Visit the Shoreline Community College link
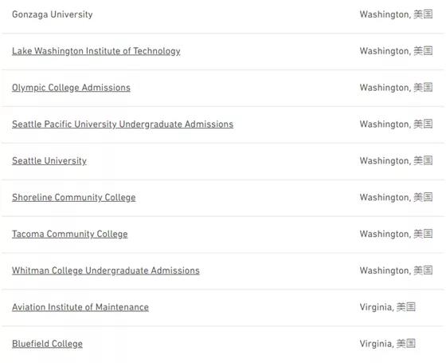The image size is (446, 363). point(73,198)
